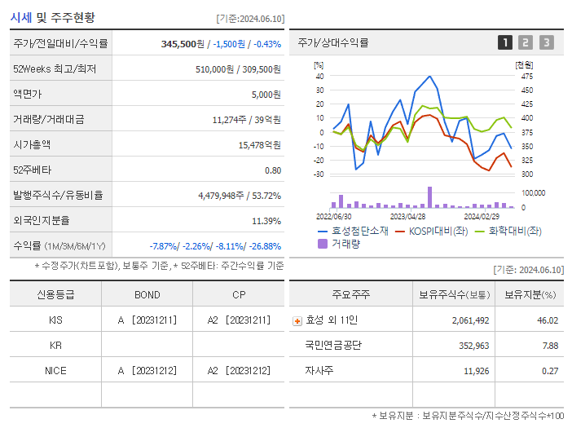The width and height of the screenshot is (572, 428).
Task: Click the 신용등급 column header
Action: (x=55, y=294)
